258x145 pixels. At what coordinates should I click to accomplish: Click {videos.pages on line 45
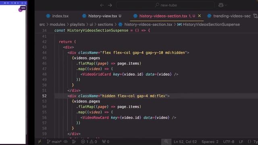(86, 58)
